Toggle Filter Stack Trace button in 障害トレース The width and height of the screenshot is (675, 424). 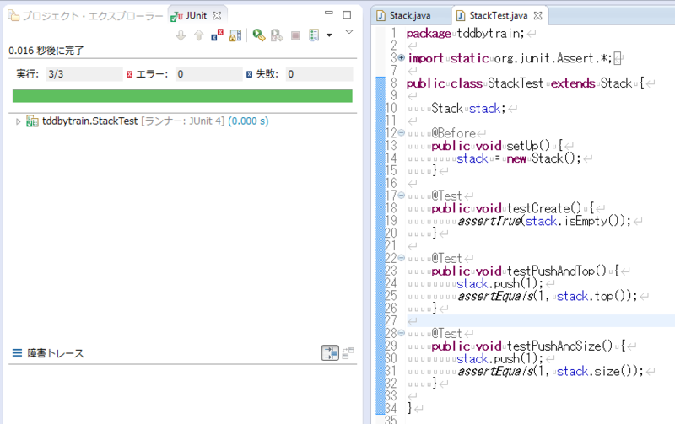(x=330, y=353)
